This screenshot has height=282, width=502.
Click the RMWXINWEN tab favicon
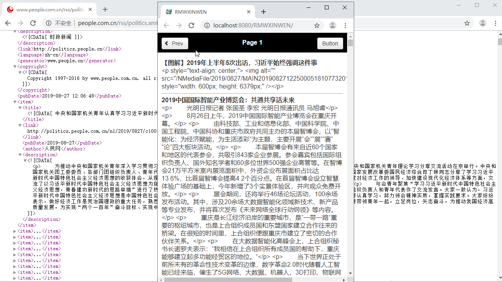169,12
